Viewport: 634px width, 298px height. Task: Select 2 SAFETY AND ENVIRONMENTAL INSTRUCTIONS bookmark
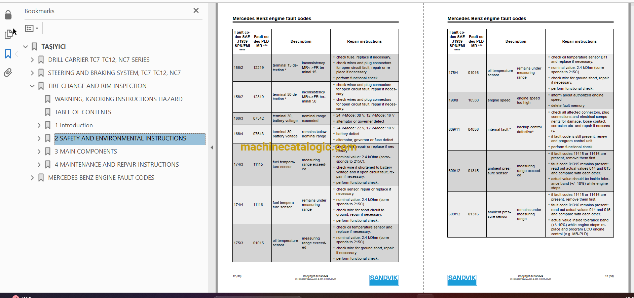(120, 138)
